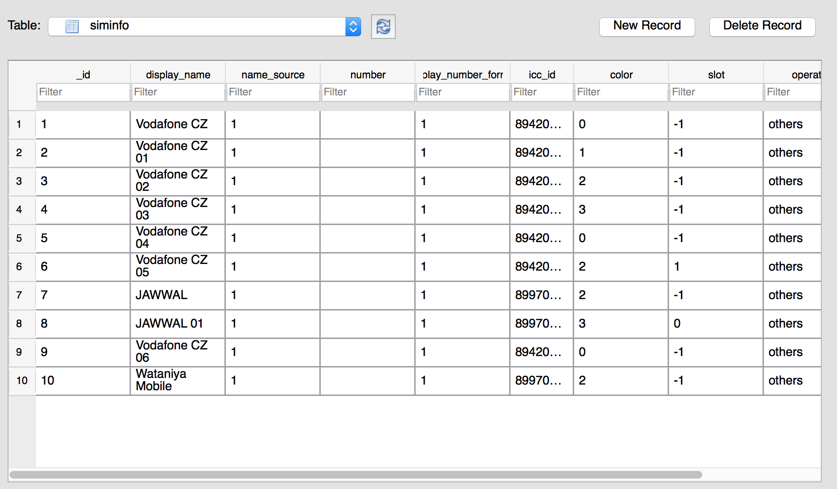This screenshot has height=489, width=837.
Task: Select row header number 5
Action: (x=22, y=238)
